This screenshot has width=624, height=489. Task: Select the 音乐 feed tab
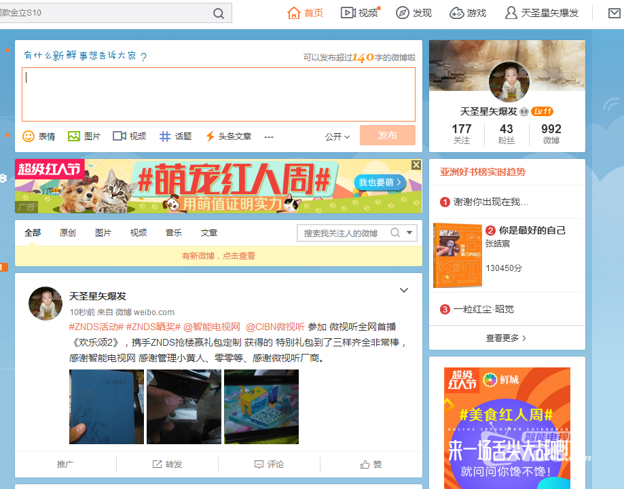click(x=174, y=232)
